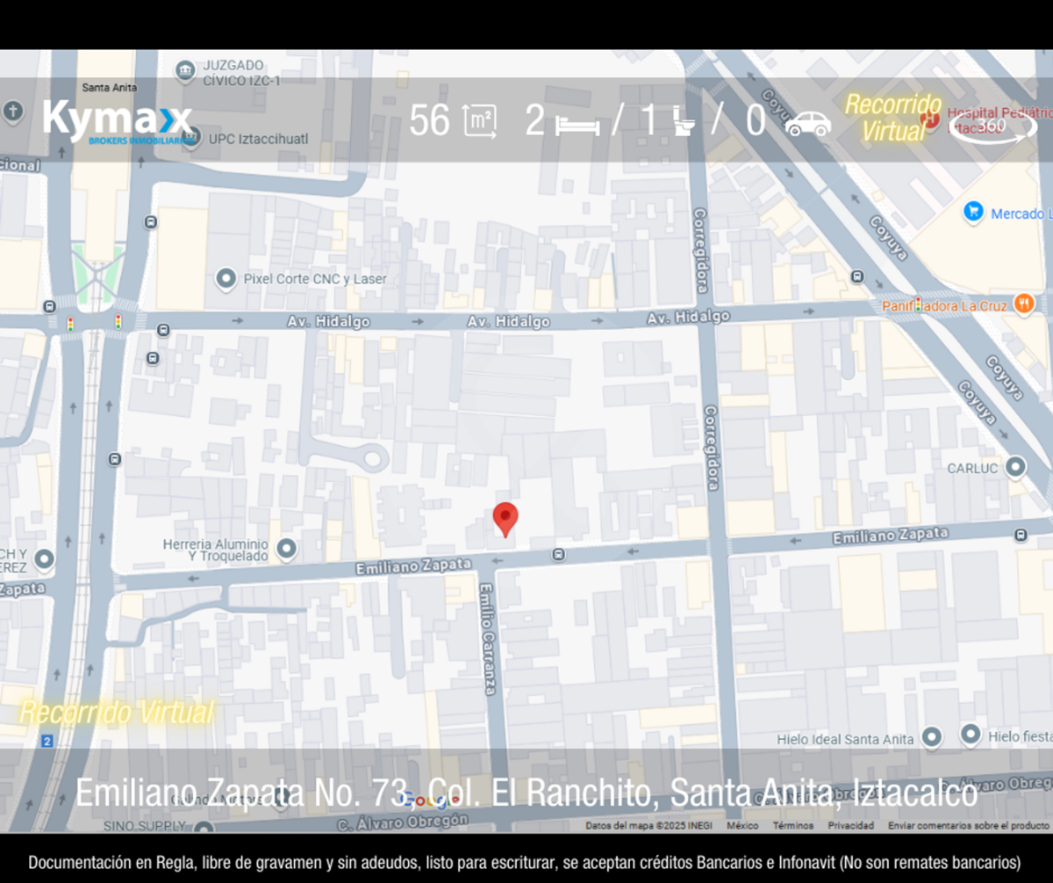The width and height of the screenshot is (1053, 883).
Task: Click the car parking count icon
Action: coord(808,124)
